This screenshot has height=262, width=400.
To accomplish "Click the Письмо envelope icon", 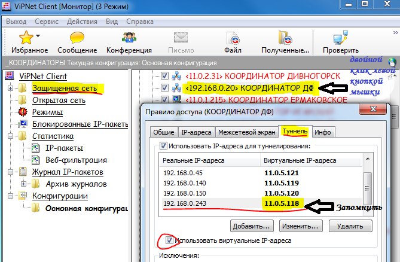I will 181,38.
